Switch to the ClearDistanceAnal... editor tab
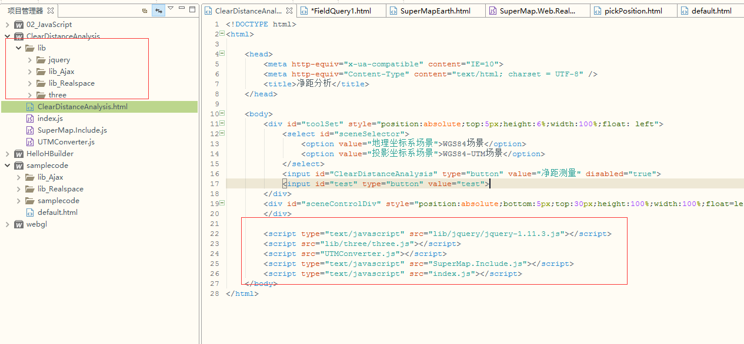Viewport: 744px width, 344px height. pos(249,11)
